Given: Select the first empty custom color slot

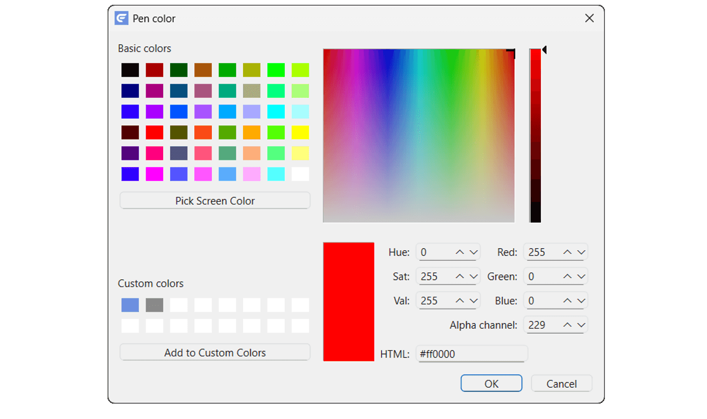Looking at the screenshot, I should [179, 305].
